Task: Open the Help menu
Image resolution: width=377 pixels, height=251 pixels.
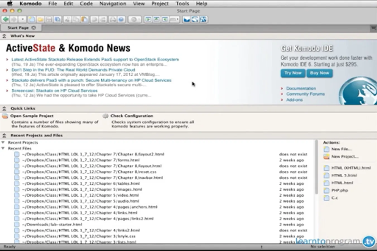Action: click(201, 4)
